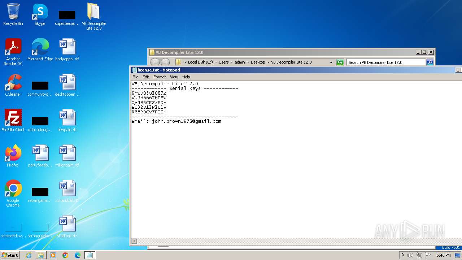The image size is (462, 260).
Task: Click the Back button in Explorer window
Action: tap(155, 62)
